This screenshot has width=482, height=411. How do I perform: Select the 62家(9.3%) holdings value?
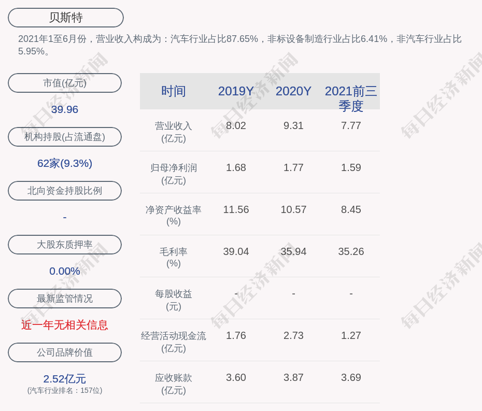65,163
